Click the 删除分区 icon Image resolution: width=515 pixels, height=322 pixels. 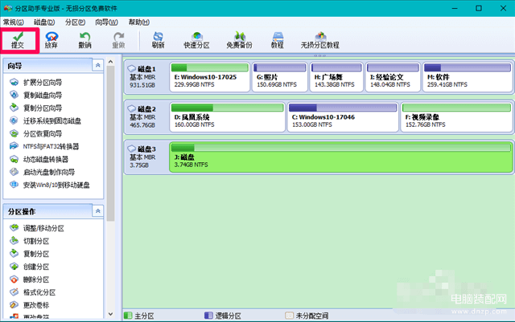click(14, 279)
